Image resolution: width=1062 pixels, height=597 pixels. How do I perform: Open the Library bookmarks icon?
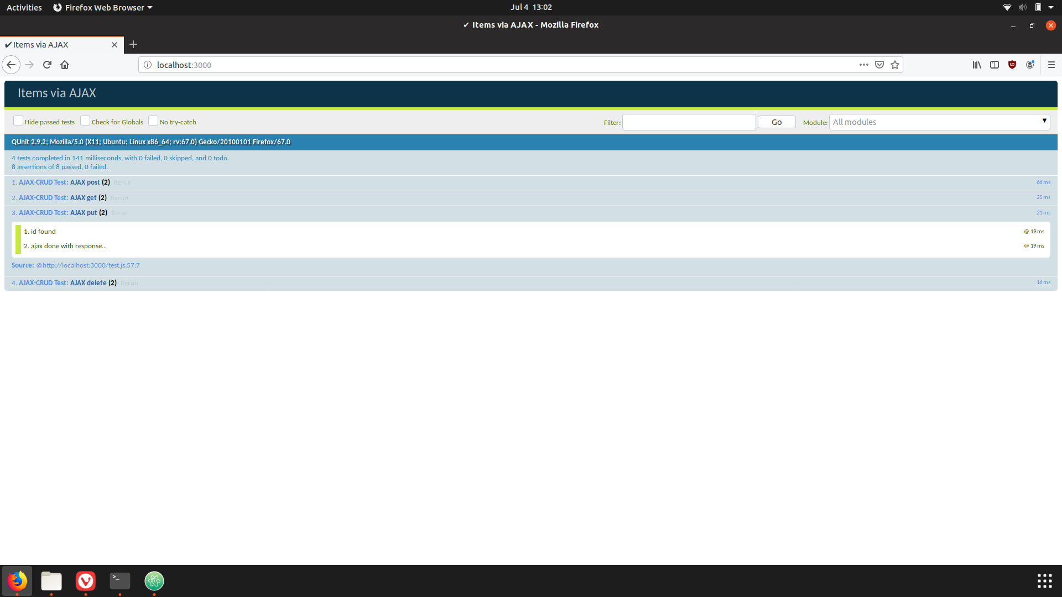[977, 65]
